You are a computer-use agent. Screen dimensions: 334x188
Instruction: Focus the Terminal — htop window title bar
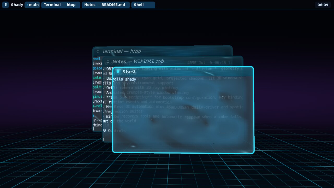point(162,51)
